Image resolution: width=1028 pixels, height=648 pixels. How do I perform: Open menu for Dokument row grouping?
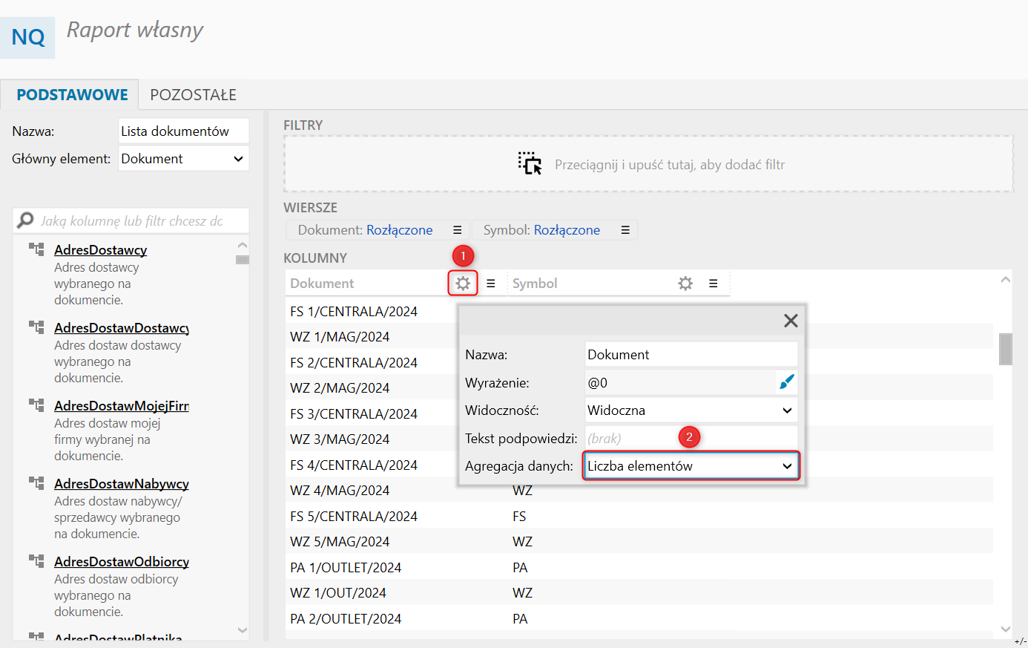(x=458, y=230)
